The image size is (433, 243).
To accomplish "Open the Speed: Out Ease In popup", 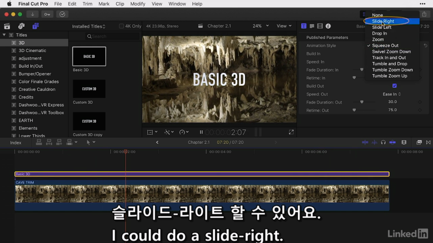I will 392,94.
